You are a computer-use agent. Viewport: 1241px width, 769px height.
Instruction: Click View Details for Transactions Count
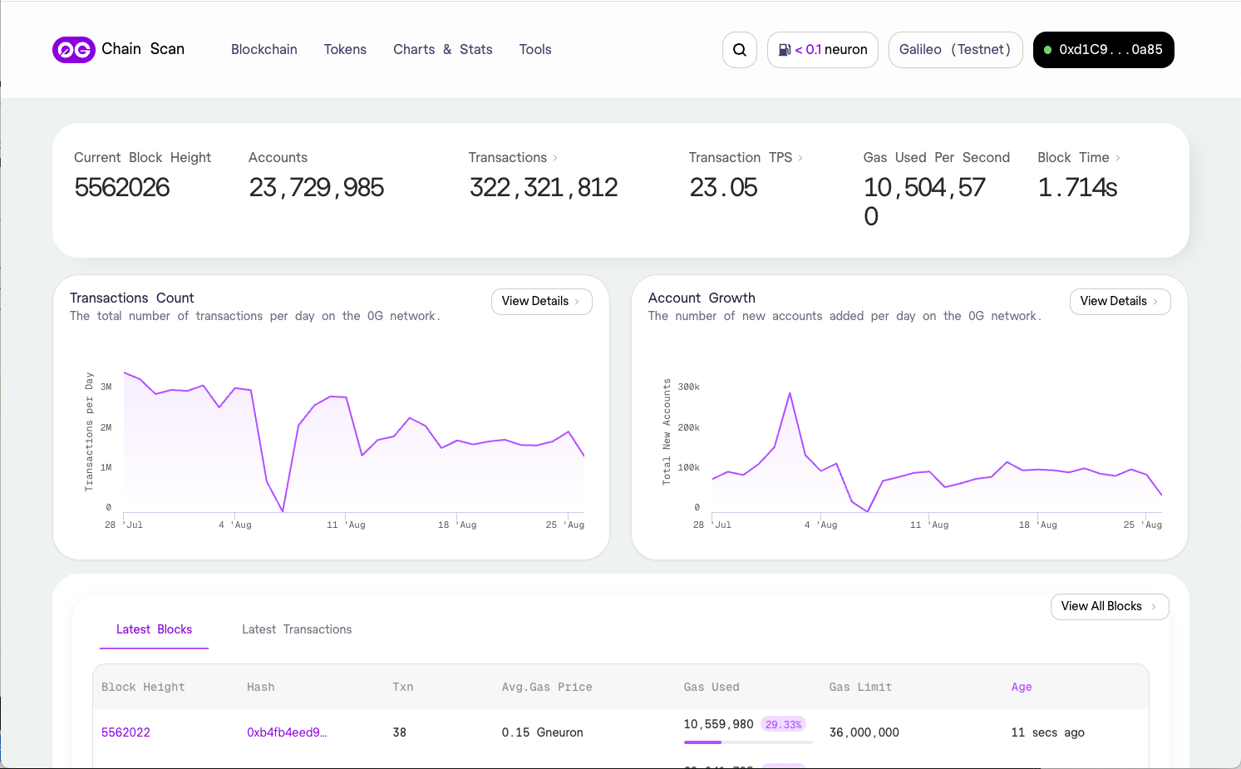coord(541,301)
